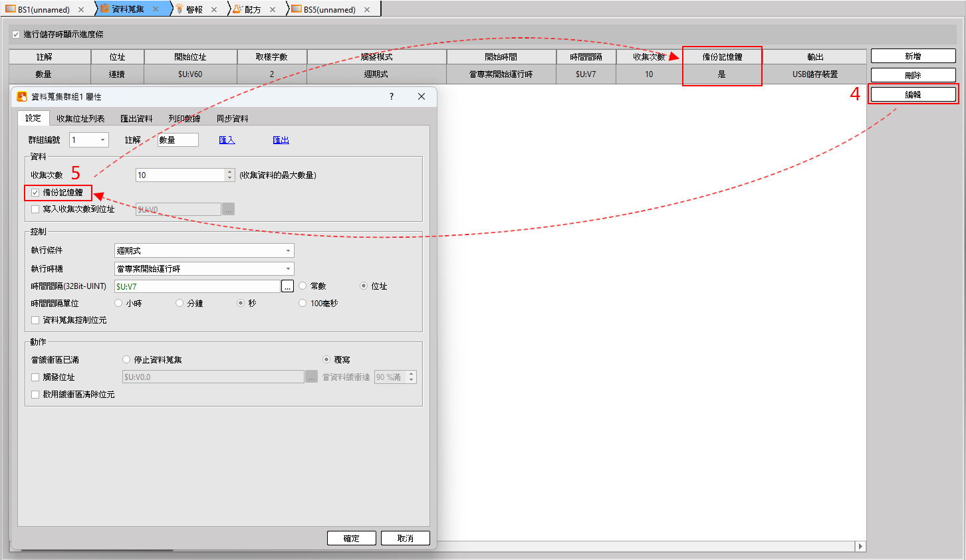This screenshot has width=966, height=560.
Task: Click the 註解 text field
Action: [x=178, y=140]
